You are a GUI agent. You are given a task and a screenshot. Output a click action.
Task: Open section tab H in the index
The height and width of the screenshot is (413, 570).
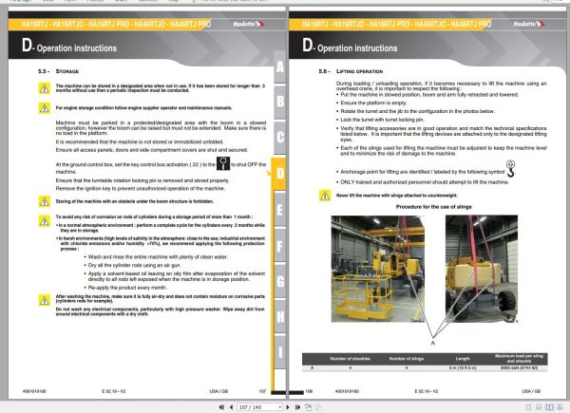coord(280,316)
